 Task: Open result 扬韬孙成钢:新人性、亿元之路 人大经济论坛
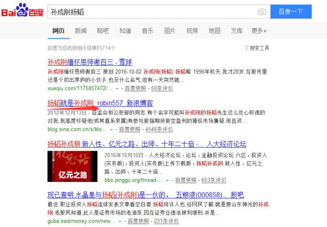[x=147, y=144]
